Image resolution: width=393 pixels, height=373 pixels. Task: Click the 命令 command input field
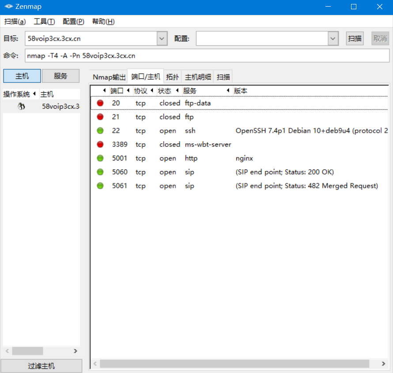pyautogui.click(x=207, y=56)
